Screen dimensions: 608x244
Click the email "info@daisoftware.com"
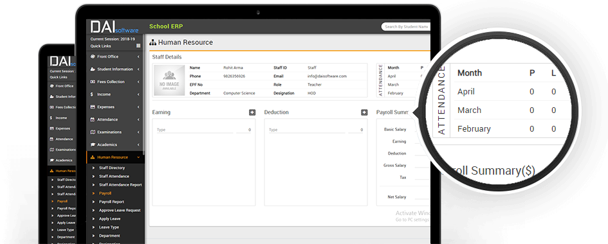[x=327, y=76]
